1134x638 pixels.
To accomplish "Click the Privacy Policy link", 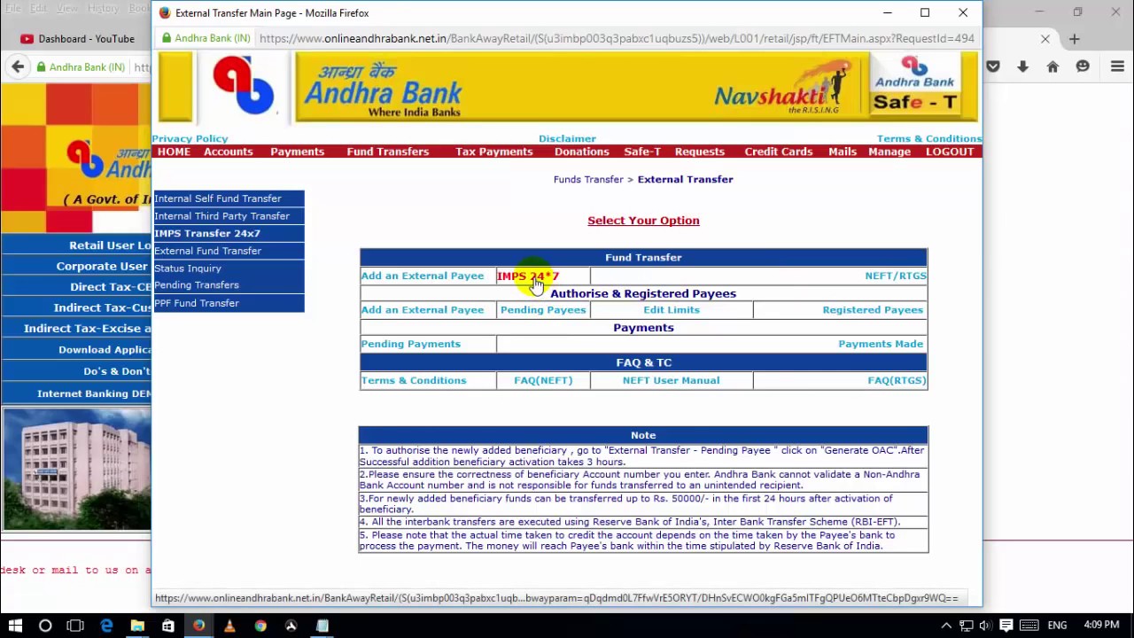I will click(x=190, y=138).
